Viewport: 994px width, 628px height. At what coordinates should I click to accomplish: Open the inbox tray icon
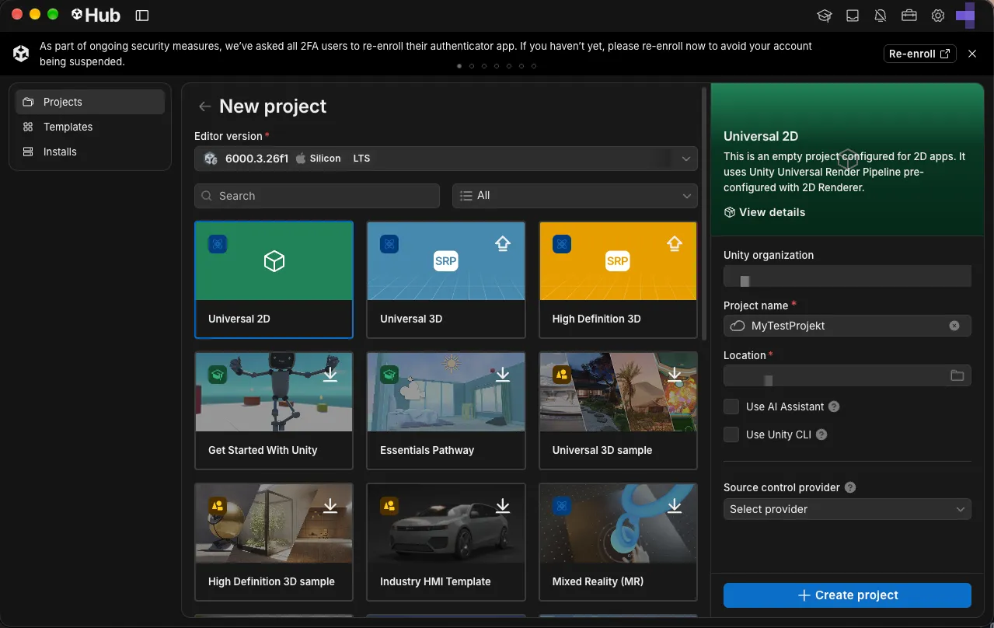point(853,16)
